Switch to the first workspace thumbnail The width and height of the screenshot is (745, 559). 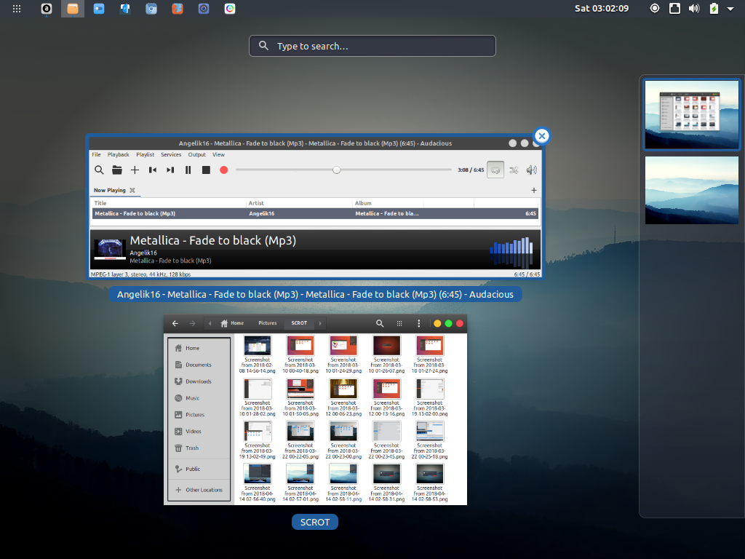pyautogui.click(x=691, y=114)
